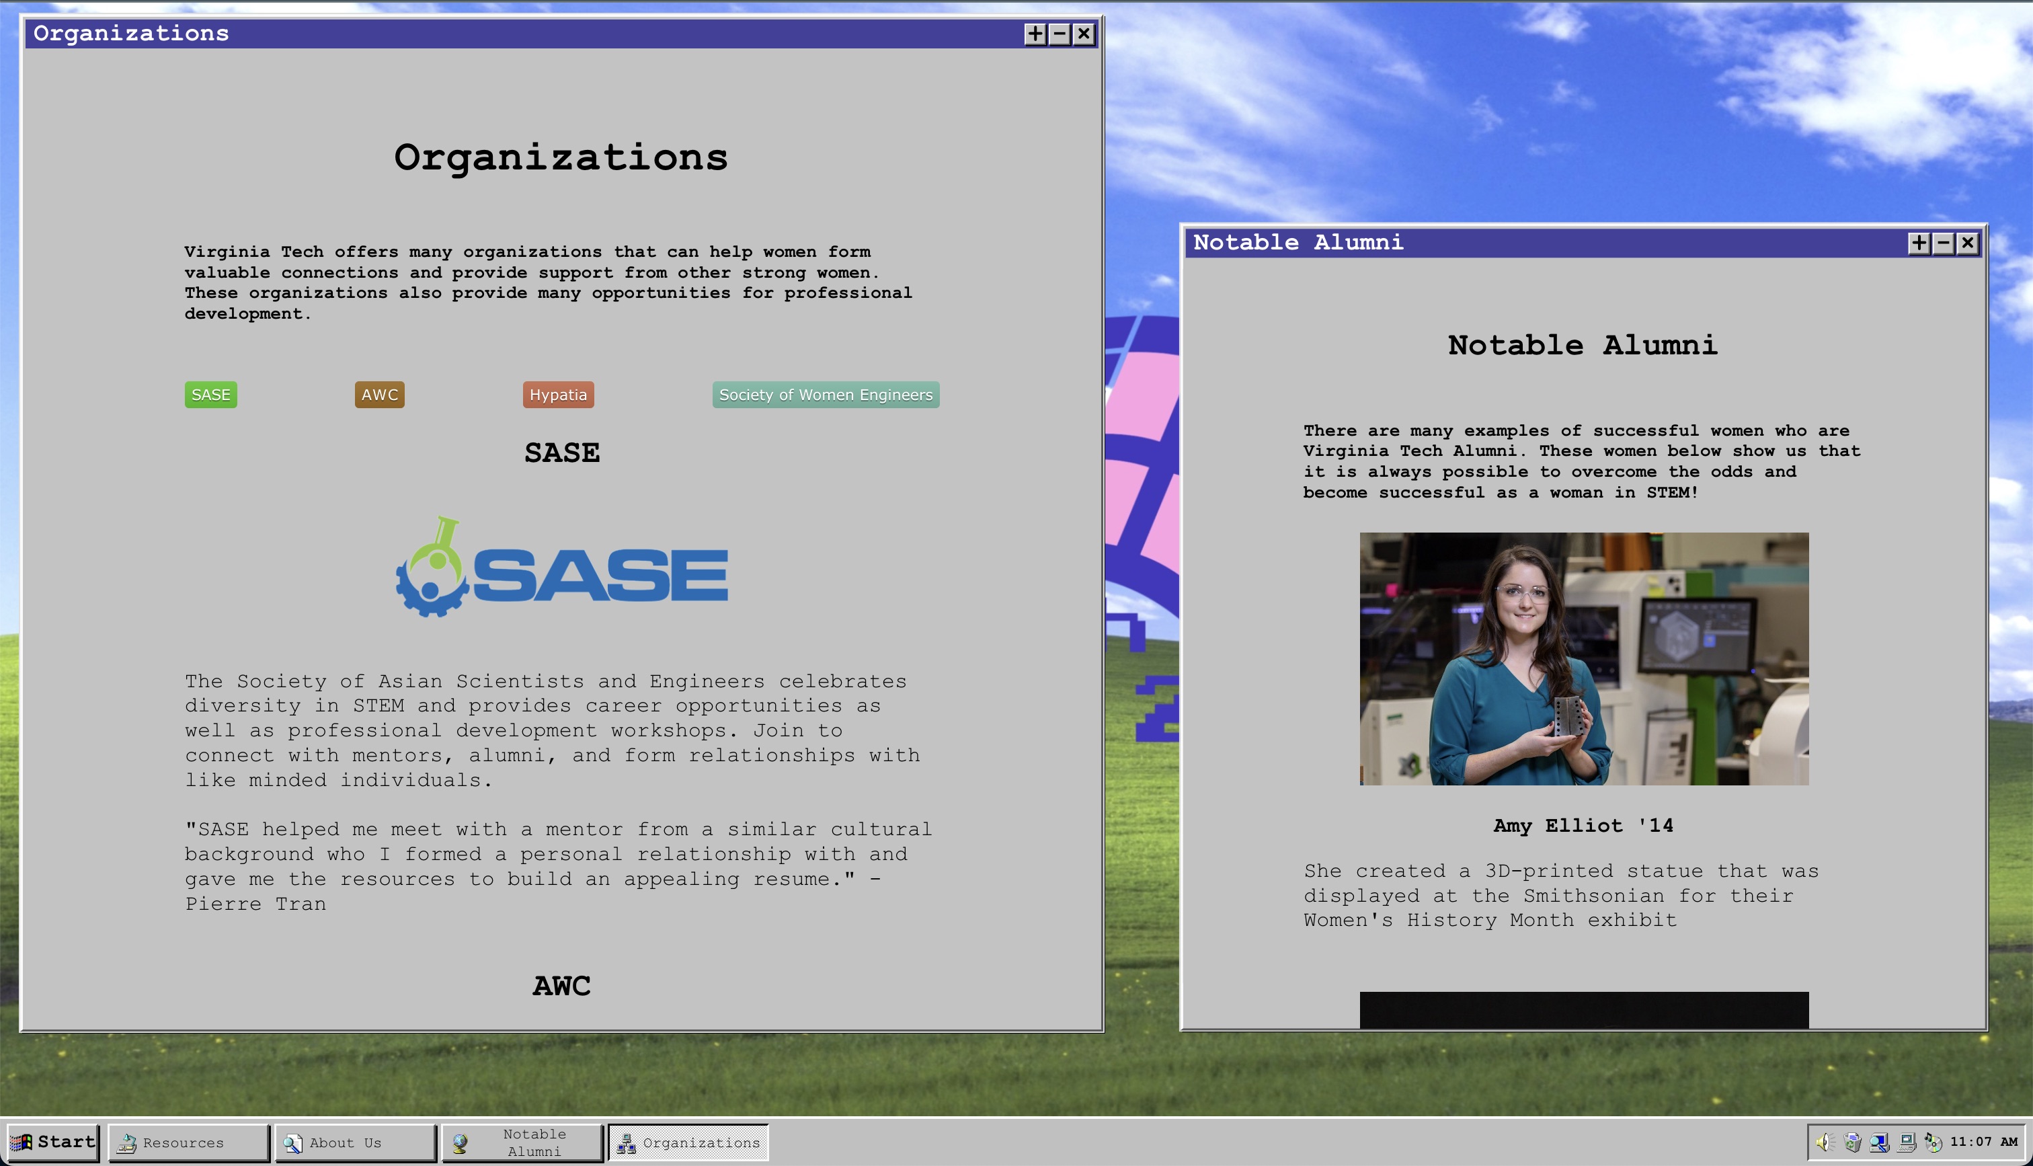
Task: Click the brown AWC button
Action: pyautogui.click(x=379, y=395)
